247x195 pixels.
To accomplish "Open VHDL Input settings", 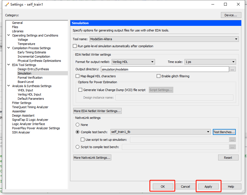I will 25,90.
